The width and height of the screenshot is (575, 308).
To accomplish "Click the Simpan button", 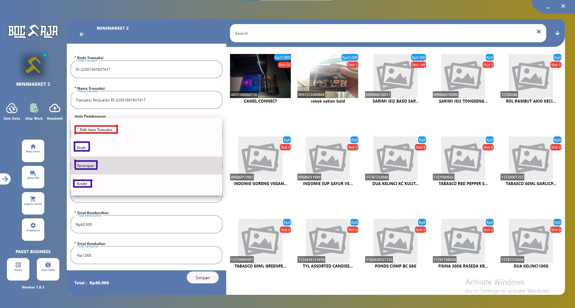I will (203, 278).
